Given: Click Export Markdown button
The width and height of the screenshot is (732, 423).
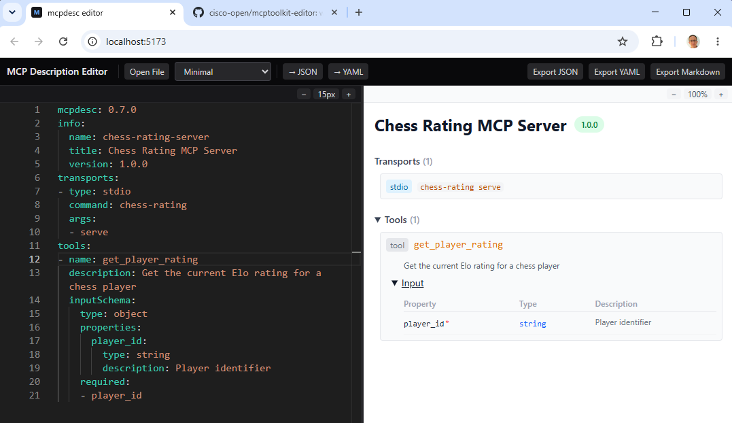Looking at the screenshot, I should [688, 72].
